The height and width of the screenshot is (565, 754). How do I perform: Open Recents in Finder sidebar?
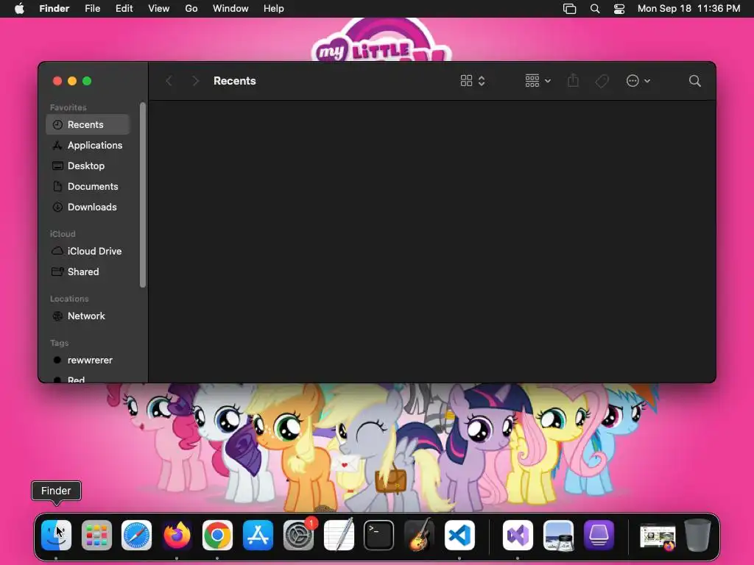click(88, 124)
